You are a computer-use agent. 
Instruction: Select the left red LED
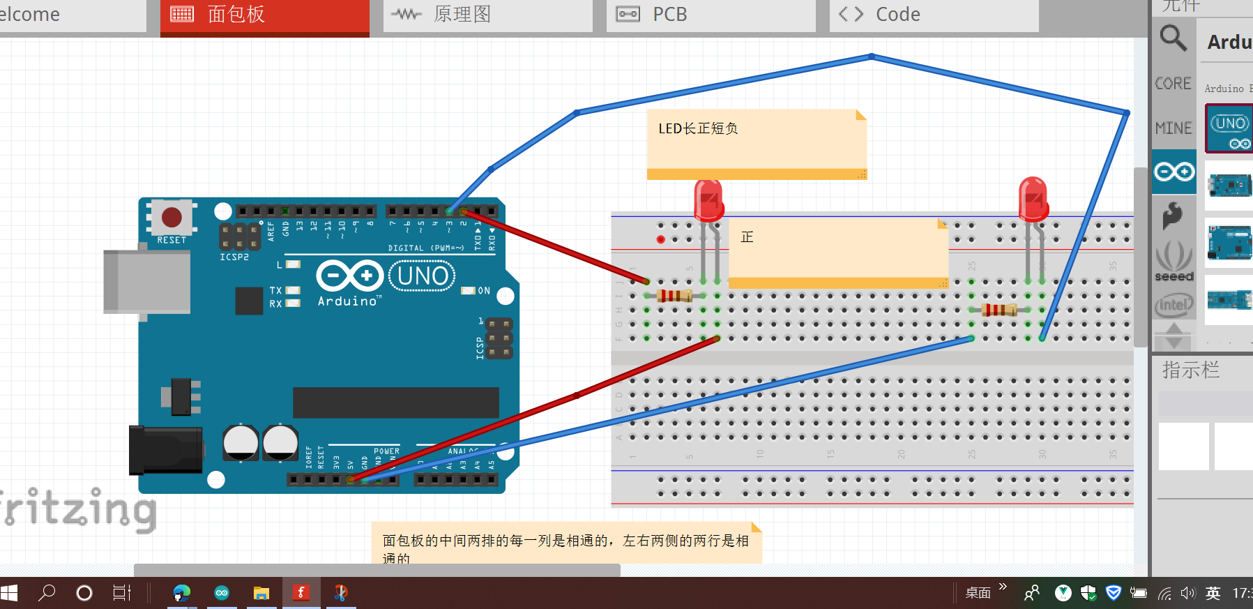pos(709,201)
